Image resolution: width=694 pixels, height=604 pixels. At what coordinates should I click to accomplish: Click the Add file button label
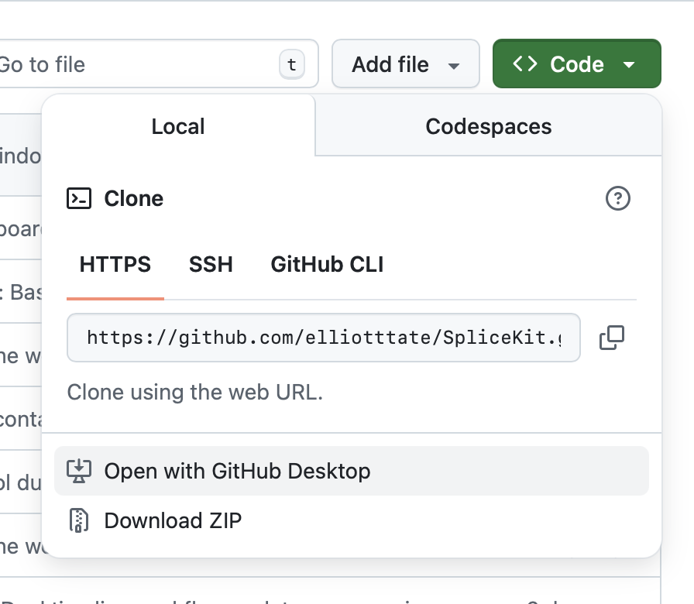click(390, 64)
